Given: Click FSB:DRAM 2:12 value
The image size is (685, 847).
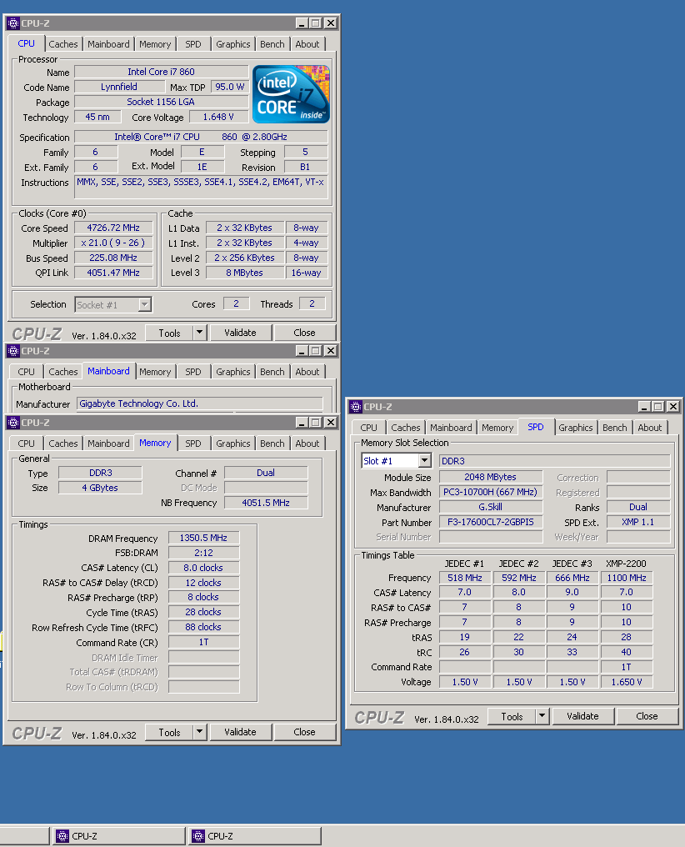Looking at the screenshot, I should click(203, 553).
